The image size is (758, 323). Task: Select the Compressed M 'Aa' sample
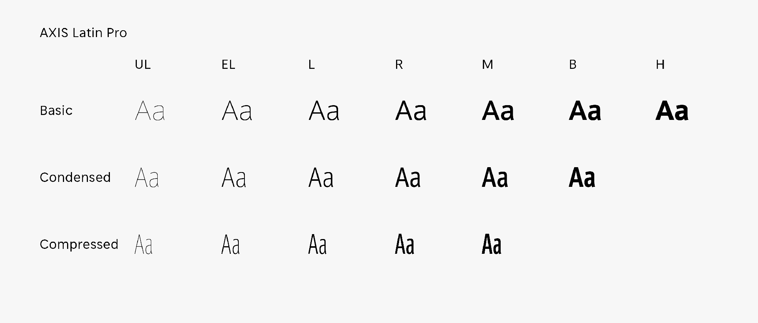(x=492, y=244)
